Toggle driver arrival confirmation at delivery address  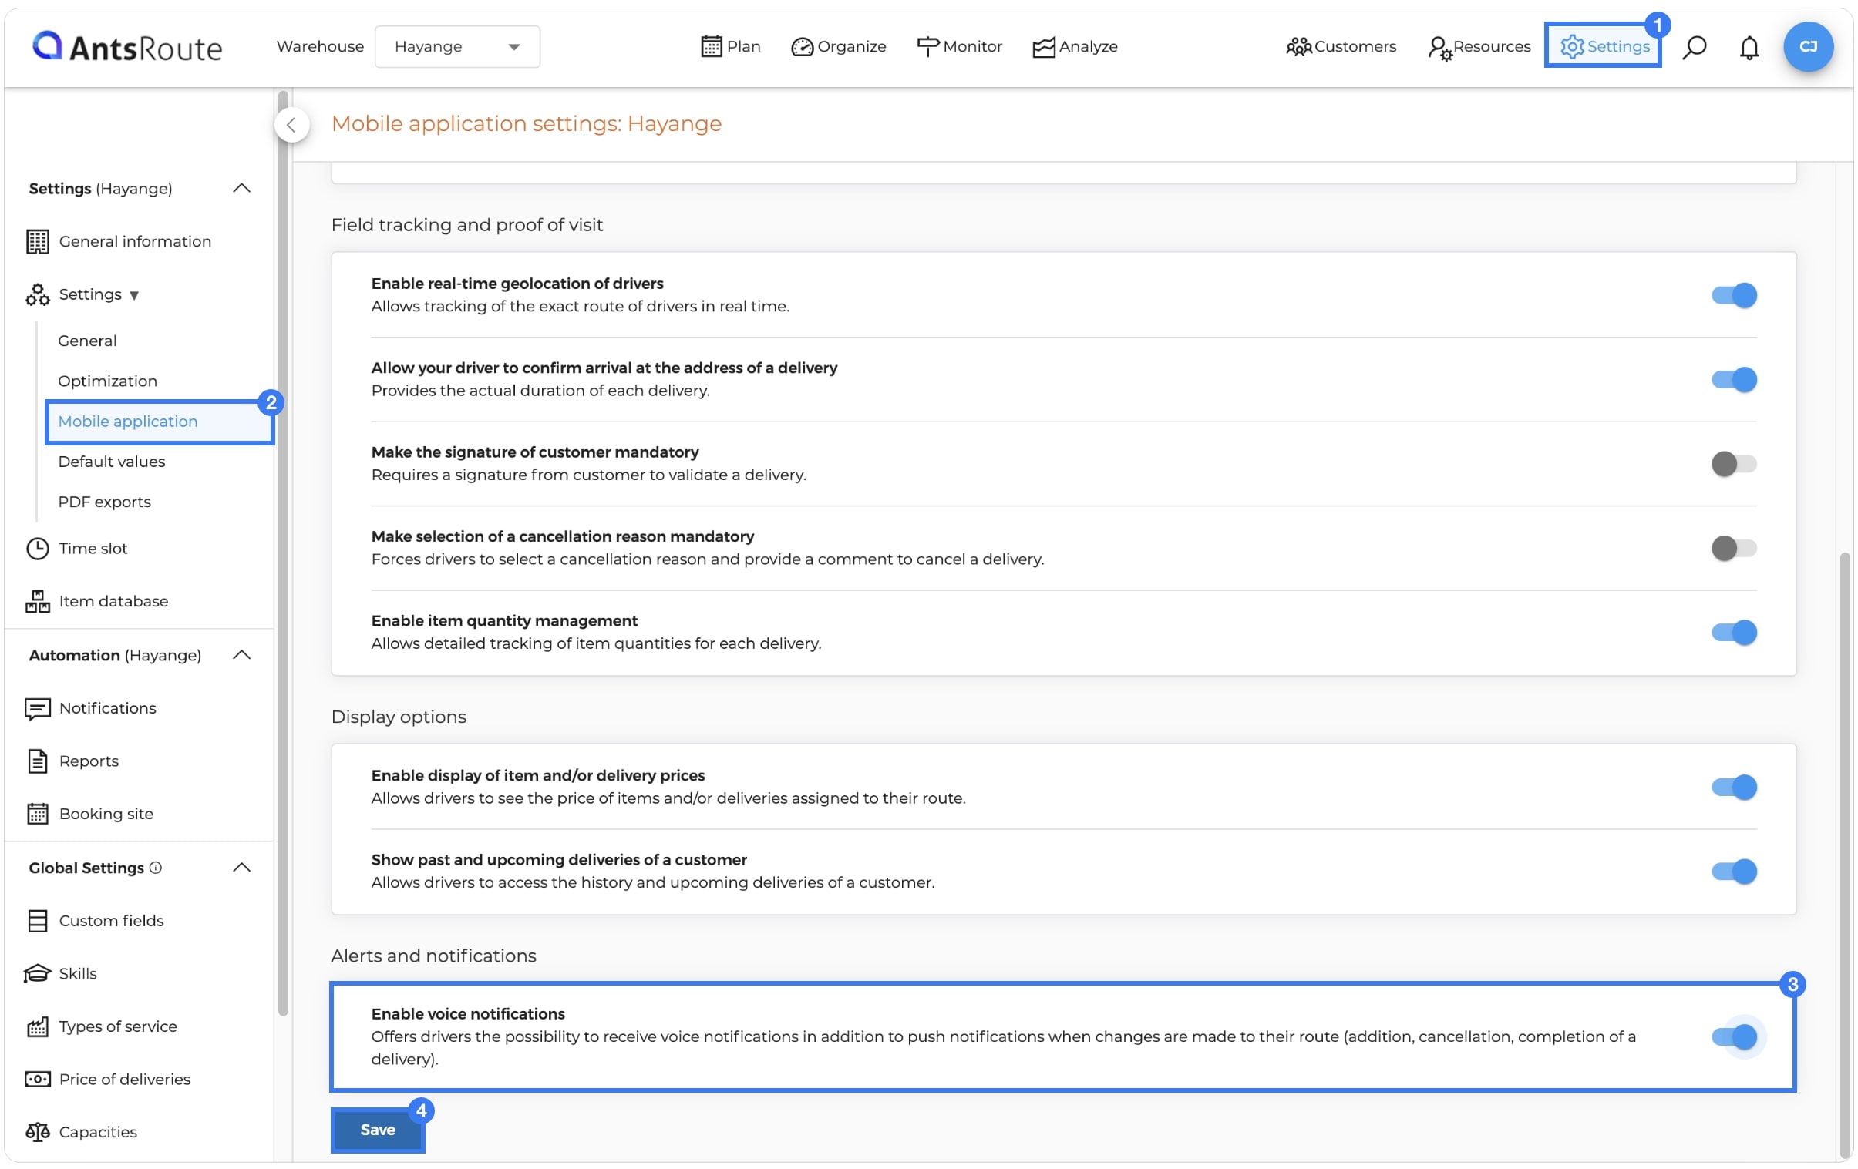(x=1733, y=379)
